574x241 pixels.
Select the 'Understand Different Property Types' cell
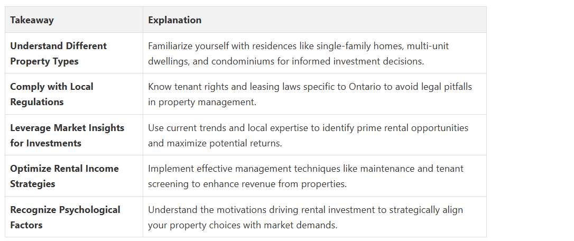point(58,53)
